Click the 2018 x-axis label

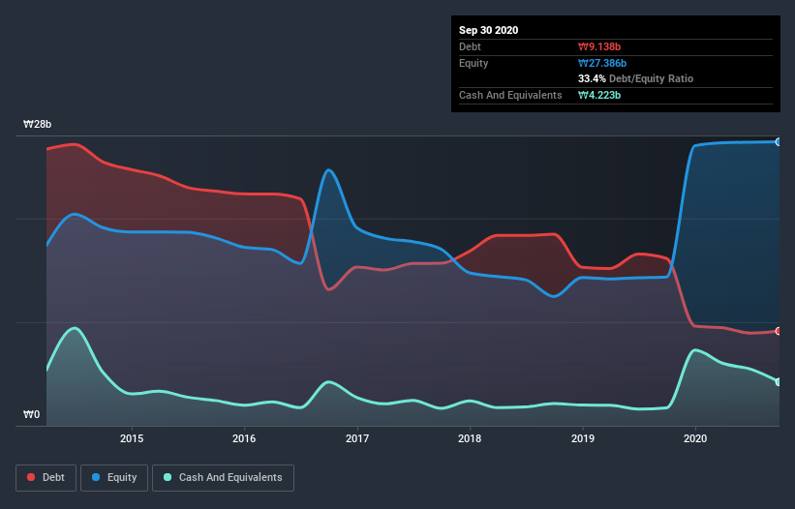pos(470,438)
